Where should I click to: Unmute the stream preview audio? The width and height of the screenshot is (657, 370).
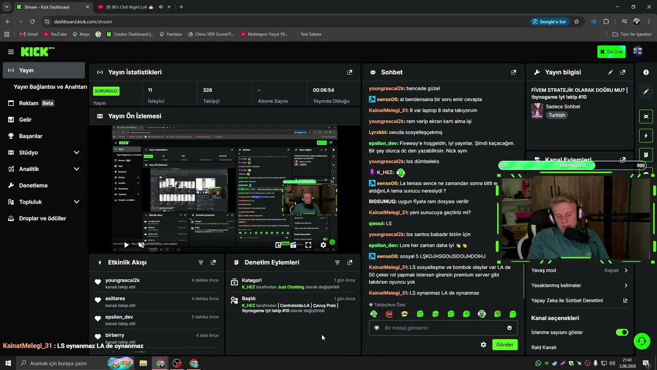(141, 245)
